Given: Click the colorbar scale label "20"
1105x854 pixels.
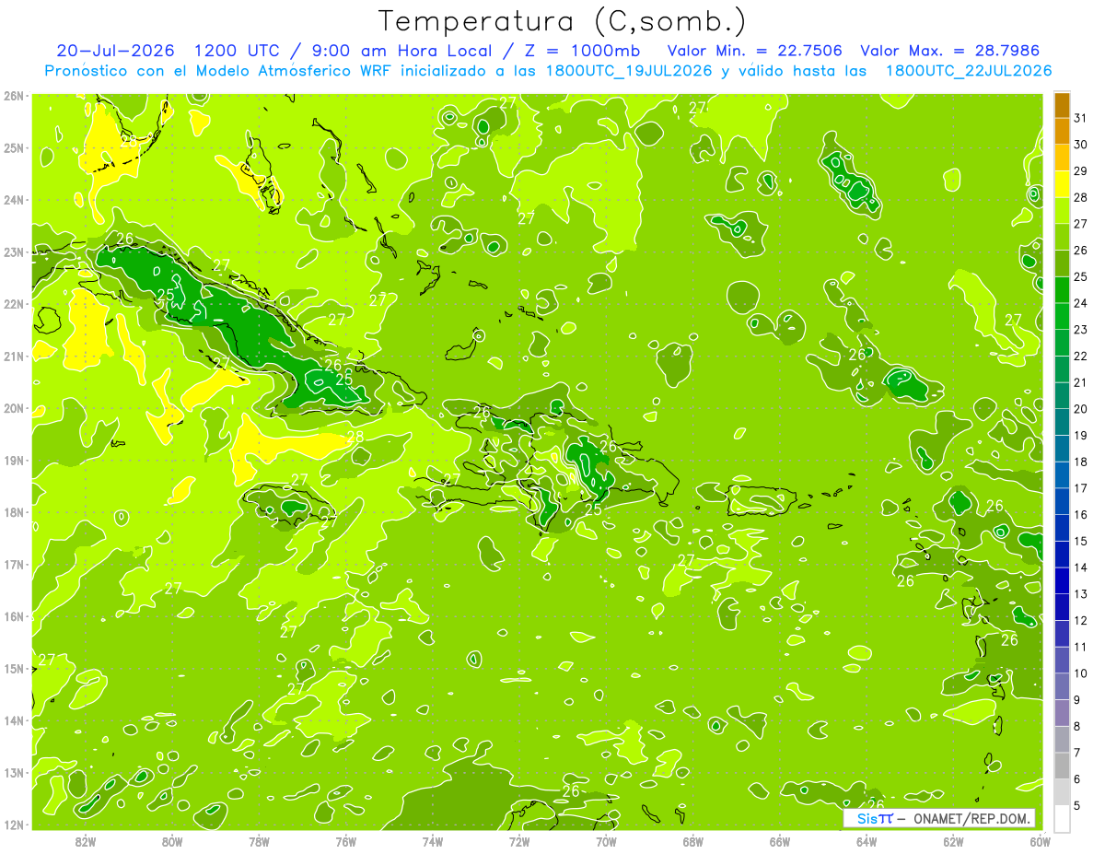Looking at the screenshot, I should coord(1081,409).
